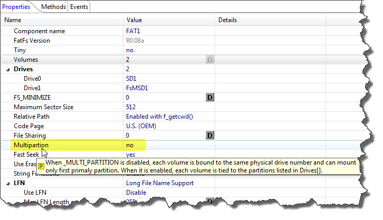Viewport: 383px width, 220px height.
Task: Open the Drive0 SD1 value dropdown
Action: point(132,79)
